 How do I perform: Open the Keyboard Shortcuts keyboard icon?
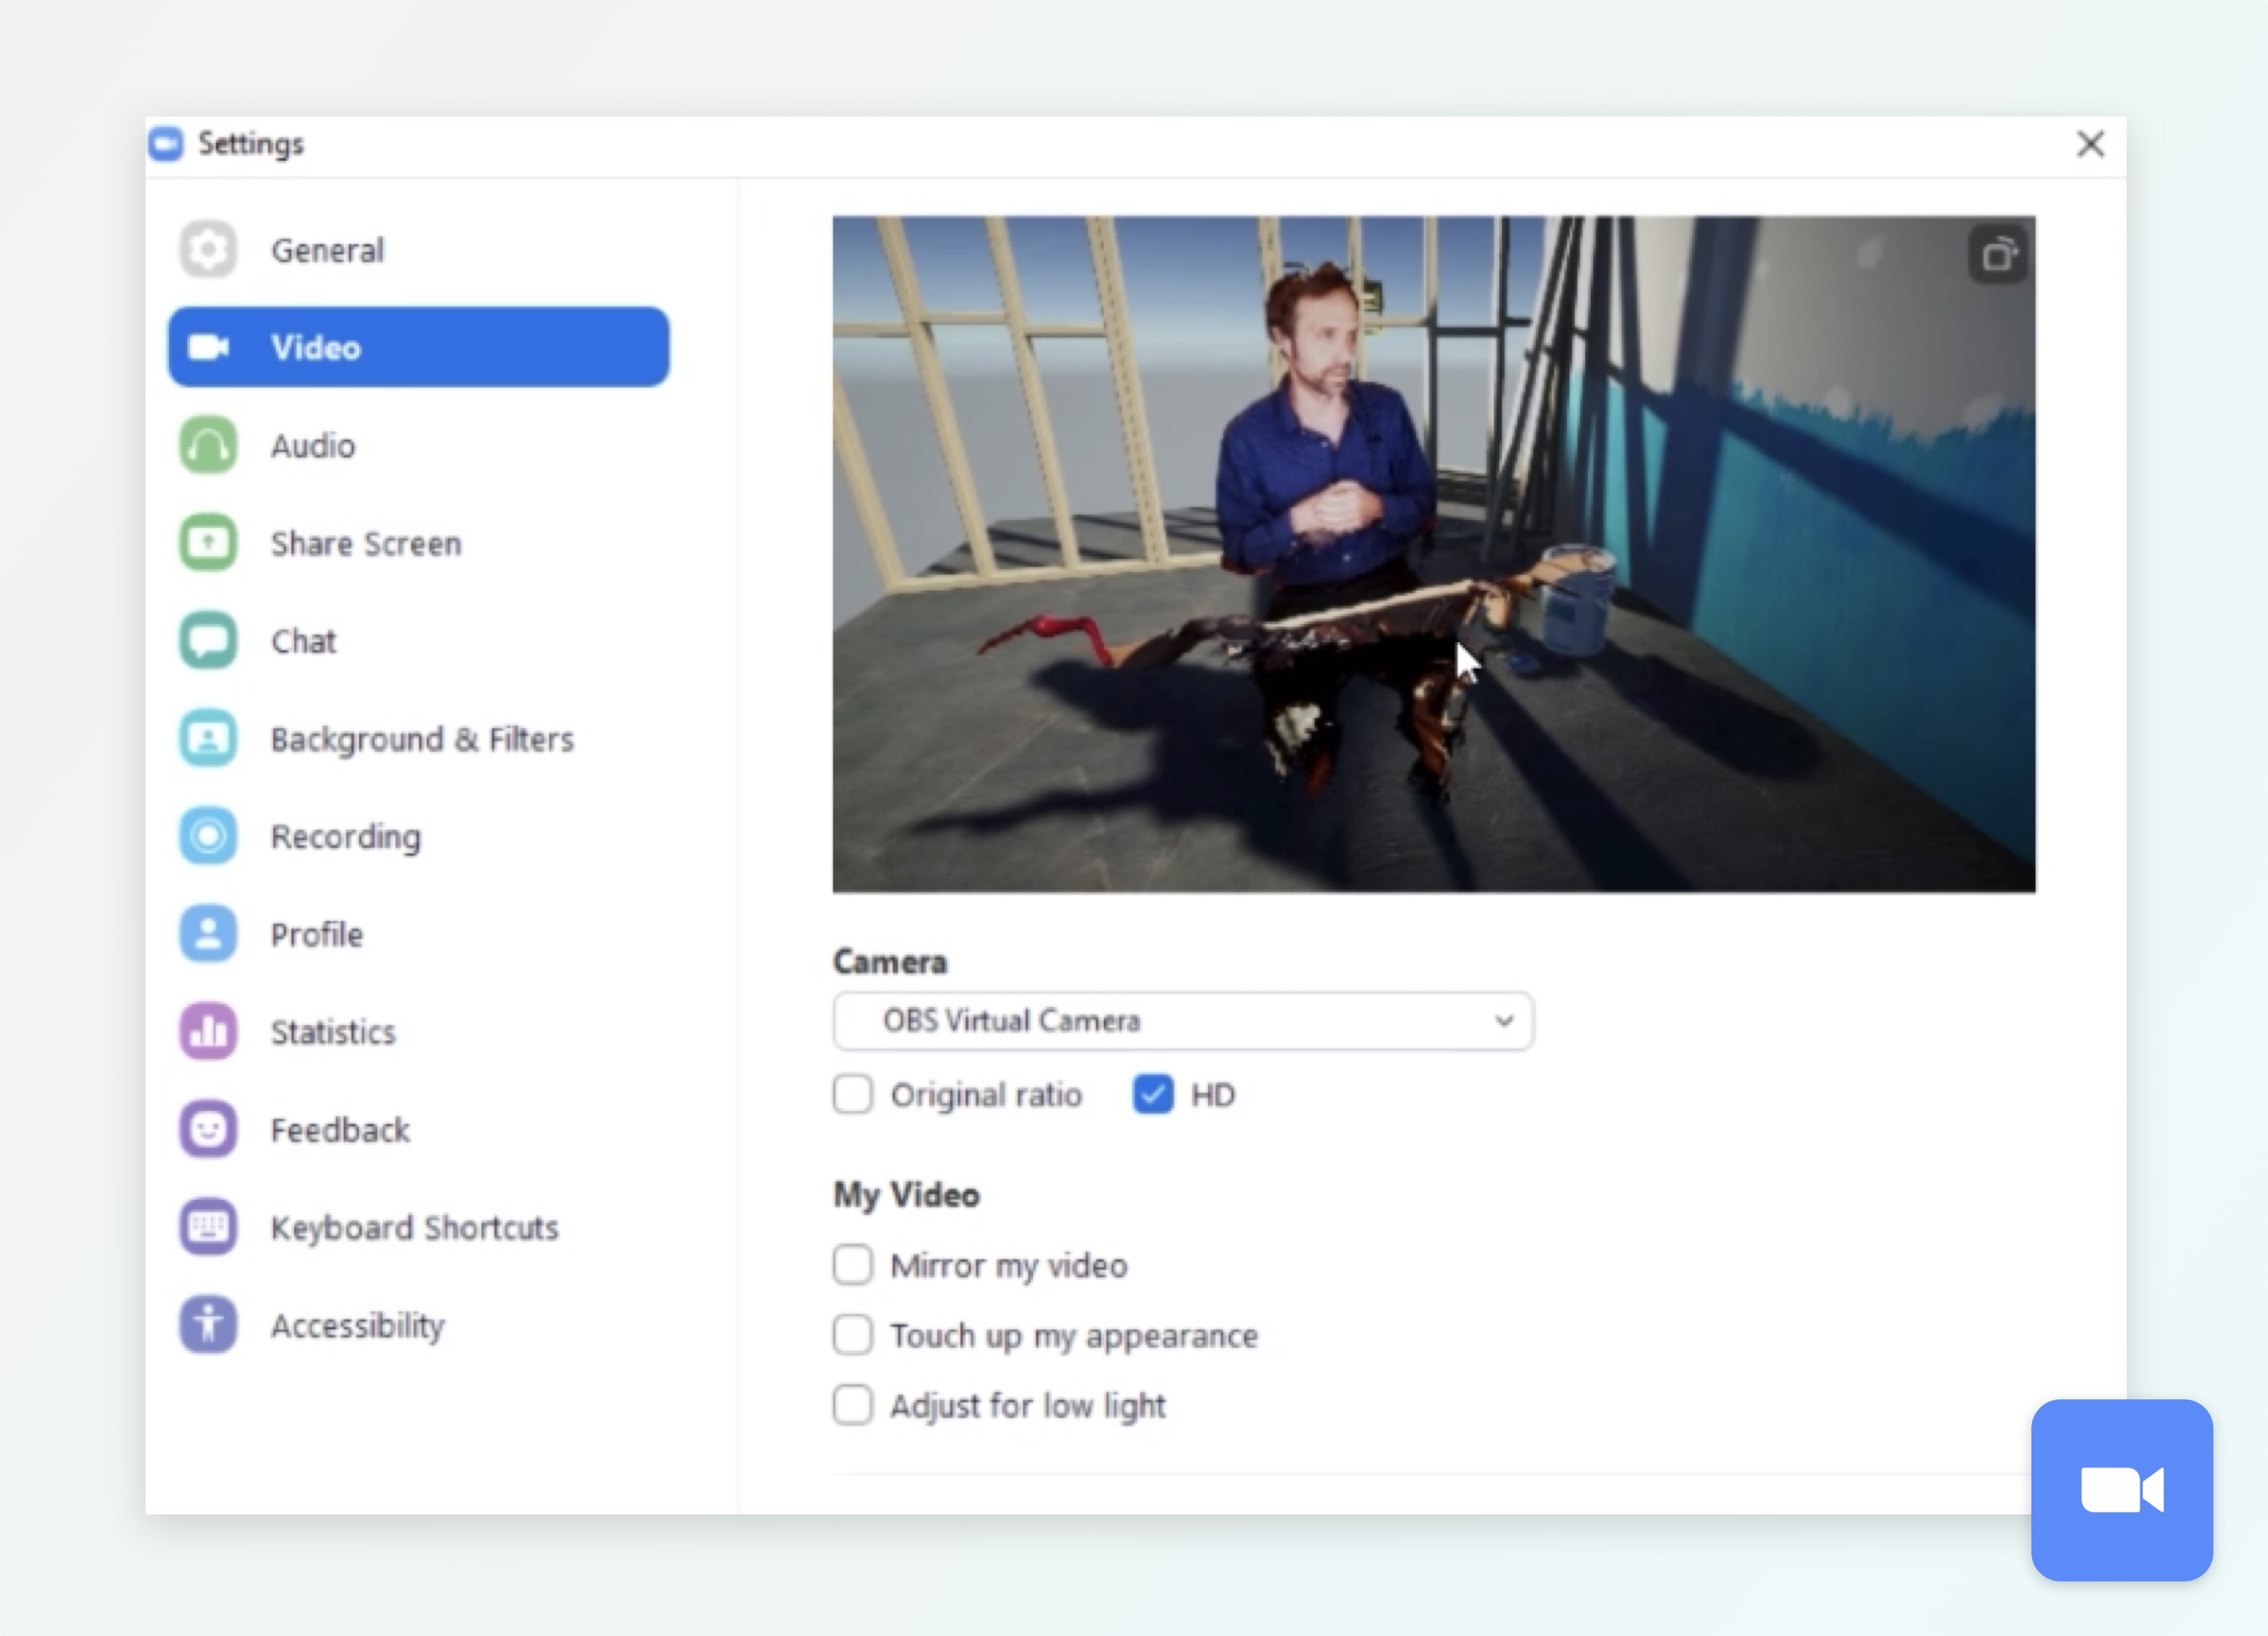208,1227
